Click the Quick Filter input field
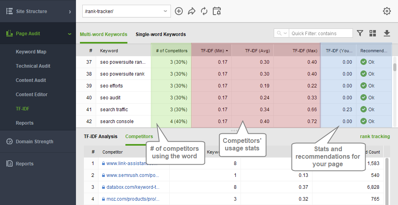This screenshot has height=205, width=398. tap(321, 33)
